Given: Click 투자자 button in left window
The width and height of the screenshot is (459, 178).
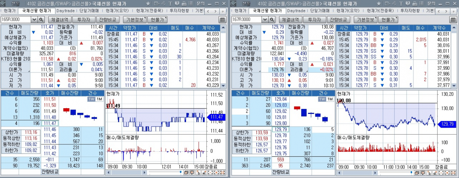Looking at the screenshot, I should click(83, 19).
